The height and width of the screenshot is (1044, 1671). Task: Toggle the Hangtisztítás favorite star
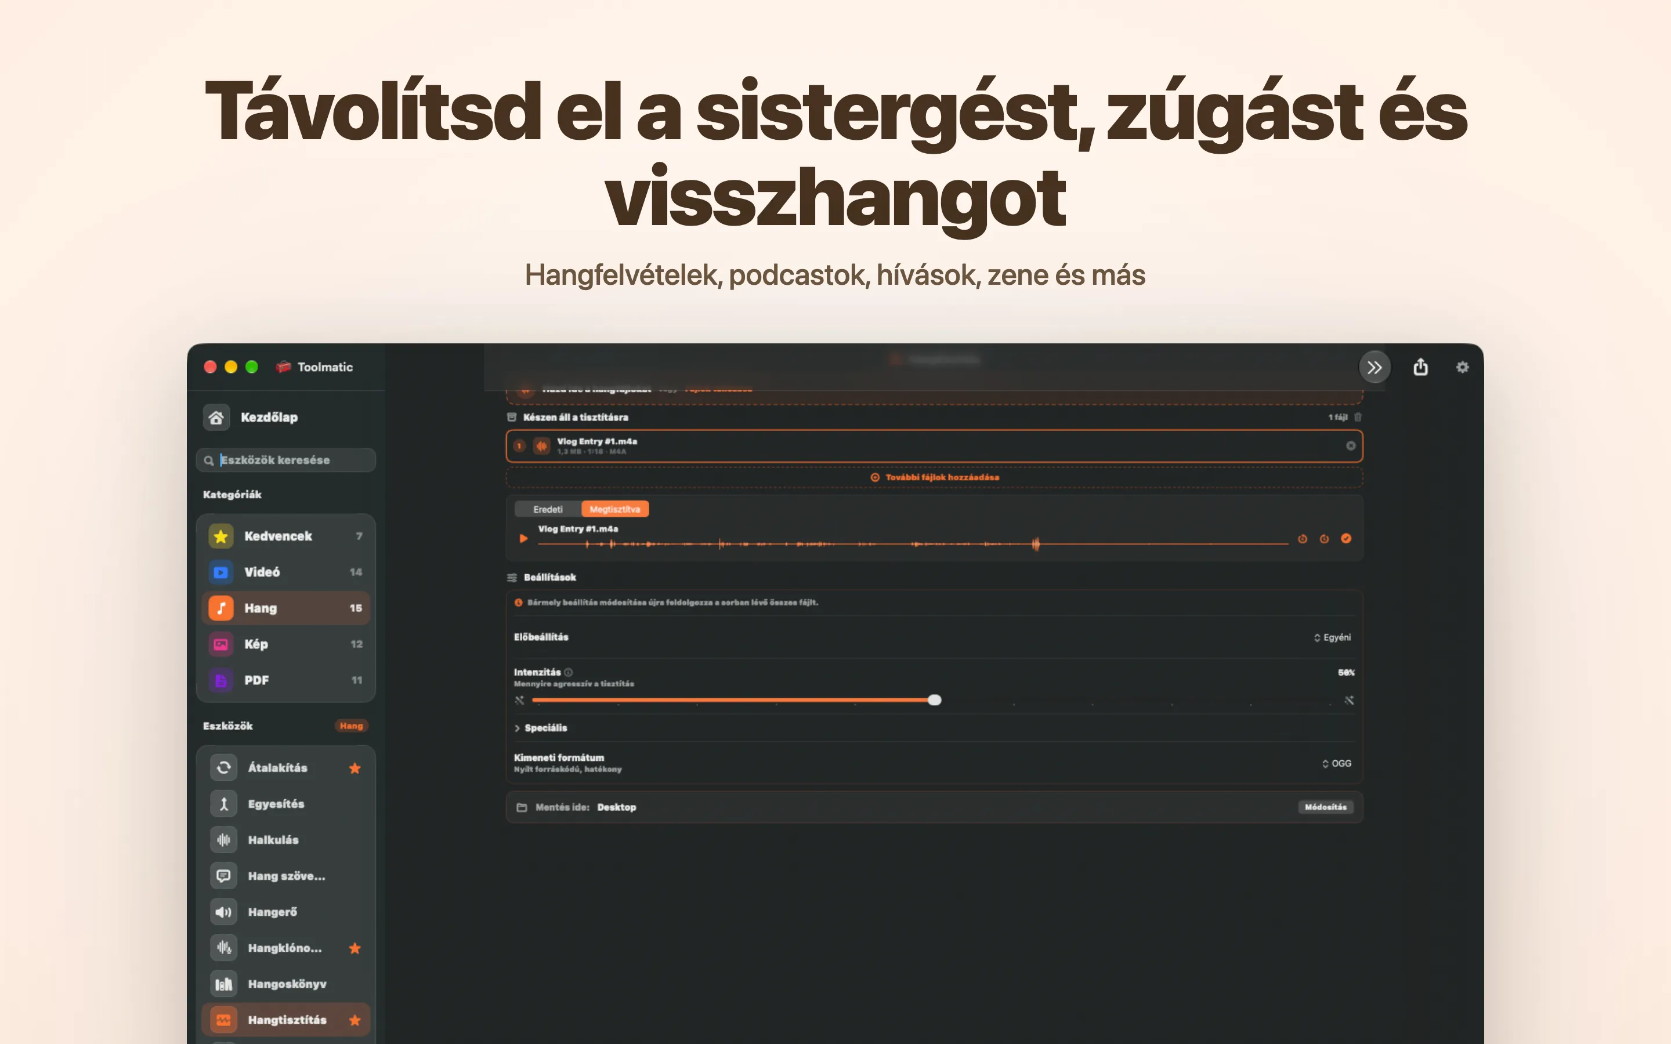355,1020
